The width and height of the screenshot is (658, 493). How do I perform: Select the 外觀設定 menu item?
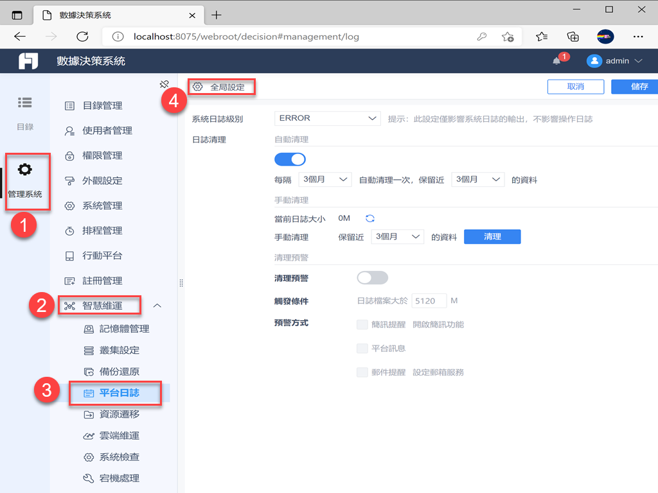pos(103,180)
